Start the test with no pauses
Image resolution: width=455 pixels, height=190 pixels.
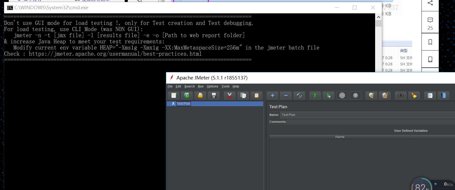(328, 95)
